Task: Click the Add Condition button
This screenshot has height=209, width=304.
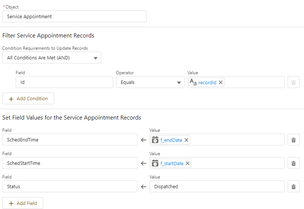Action: (x=28, y=98)
